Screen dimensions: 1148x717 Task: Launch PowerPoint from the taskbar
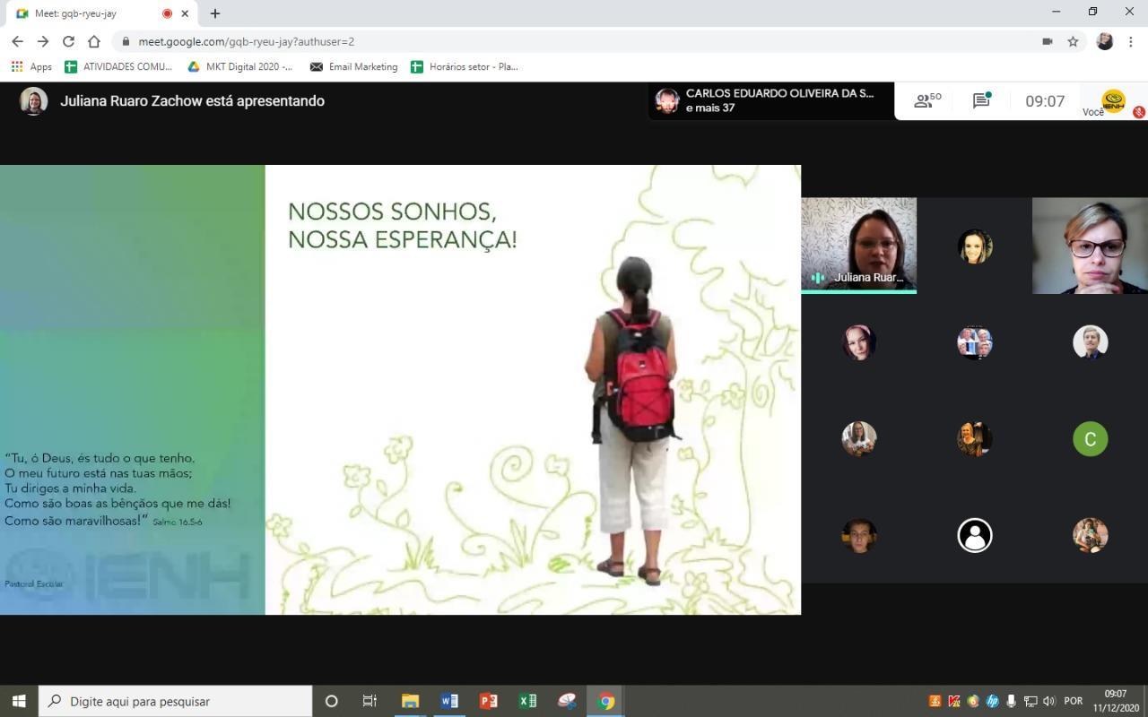tap(488, 701)
